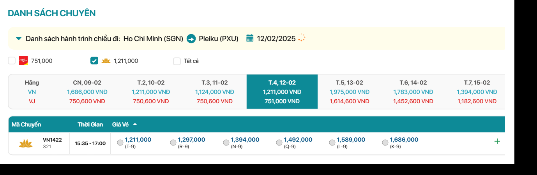The width and height of the screenshot is (537, 175).
Task: Enable the Vietjet 751,000 filter checkbox
Action: (x=12, y=61)
